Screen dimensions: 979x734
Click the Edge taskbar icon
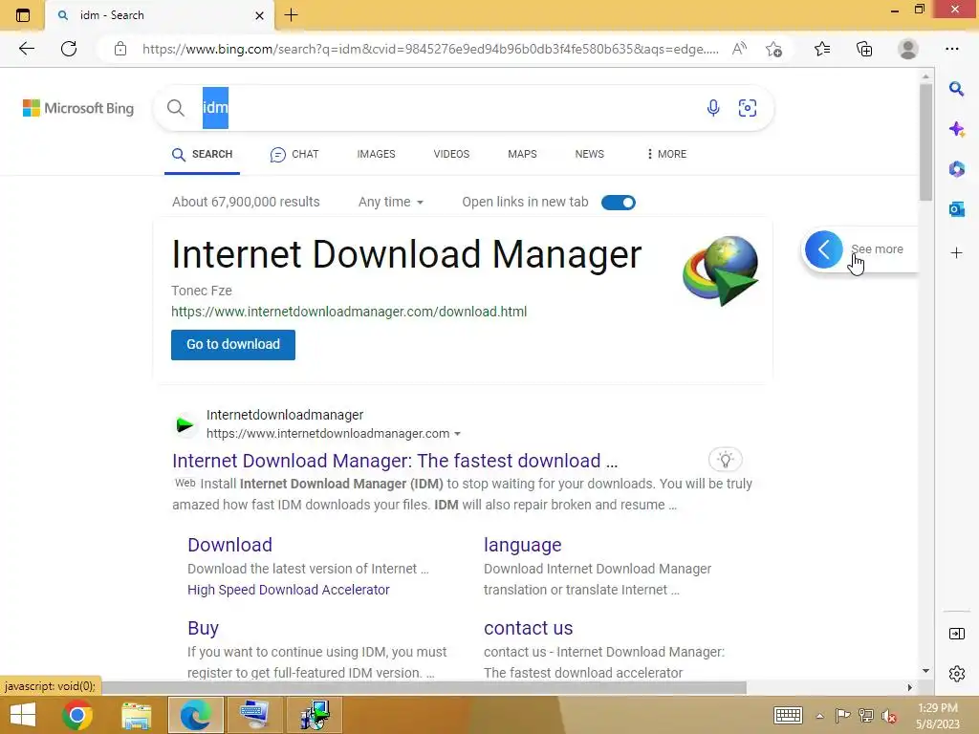click(195, 715)
